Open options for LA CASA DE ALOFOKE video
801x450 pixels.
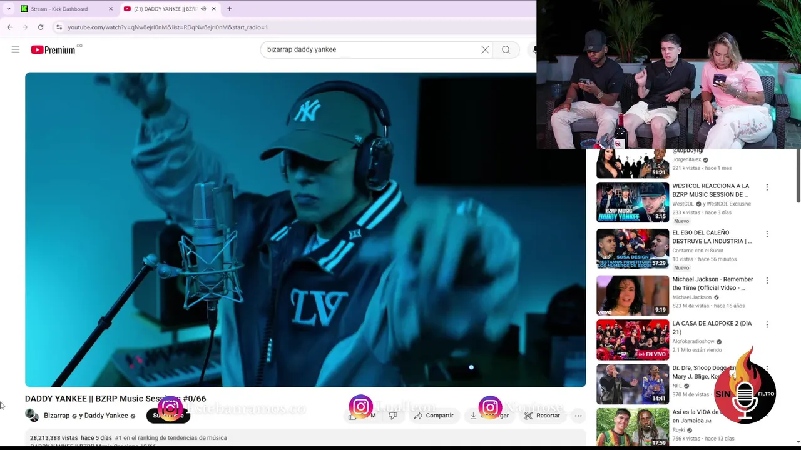pyautogui.click(x=767, y=324)
